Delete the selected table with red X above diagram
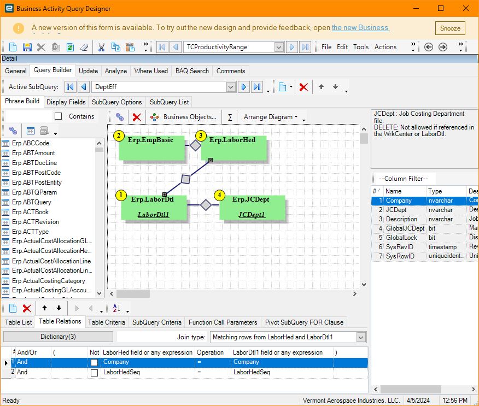The width and height of the screenshot is (479, 406). [x=137, y=117]
